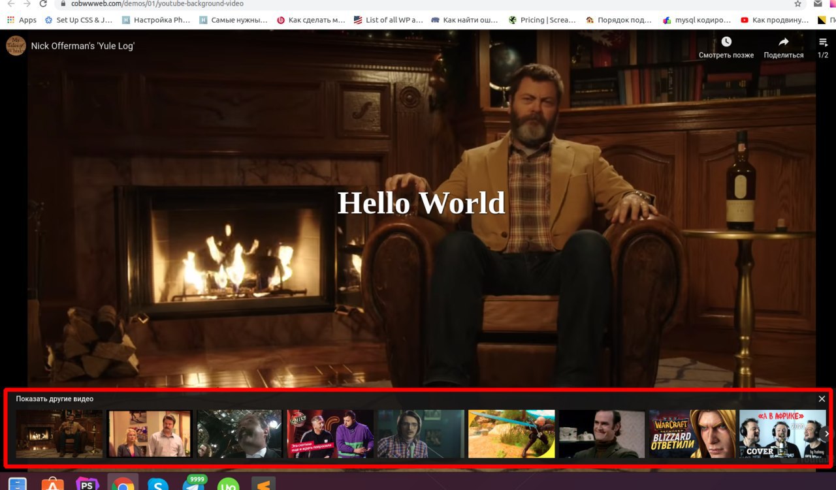Image resolution: width=836 pixels, height=490 pixels.
Task: Switch to Google Chrome in the dock
Action: (122, 483)
